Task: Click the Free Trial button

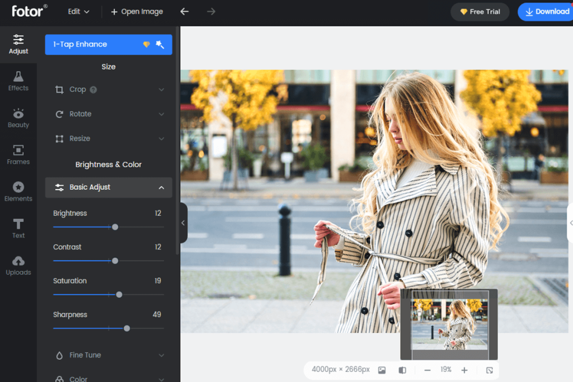Action: (480, 11)
